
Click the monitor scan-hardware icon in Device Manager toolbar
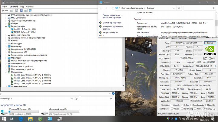click(30, 11)
